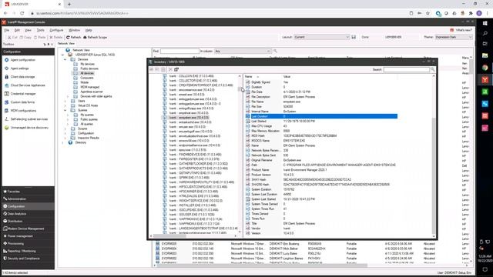Open the File menu
Viewport: 493px width, 277px height.
coord(7,30)
